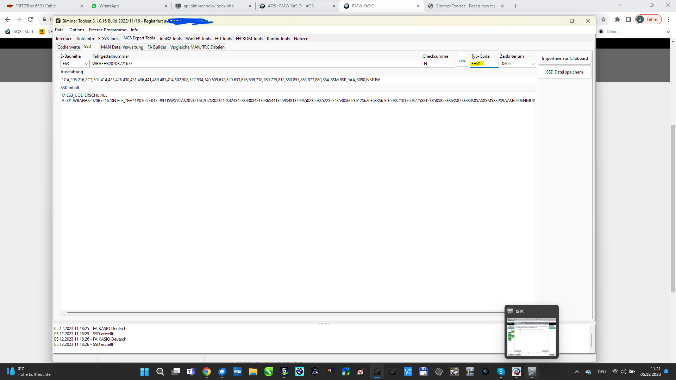Image resolution: width=676 pixels, height=380 pixels.
Task: Switch to the Interface tab
Action: tap(64, 39)
